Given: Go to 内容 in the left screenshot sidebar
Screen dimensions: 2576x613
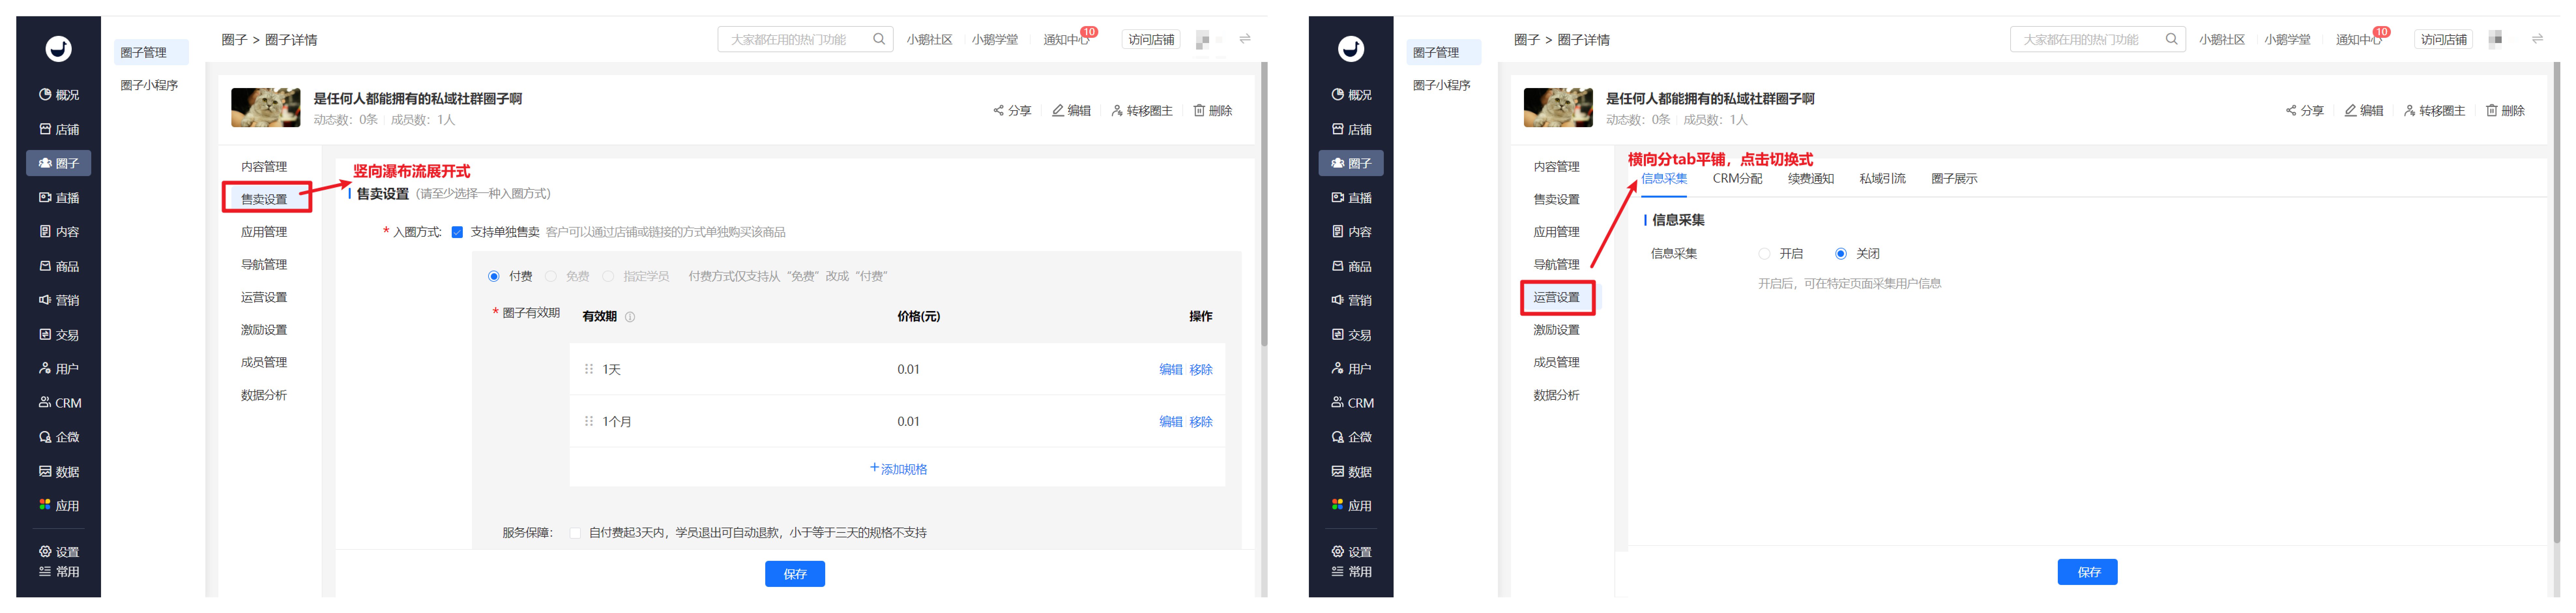Looking at the screenshot, I should click(x=59, y=232).
